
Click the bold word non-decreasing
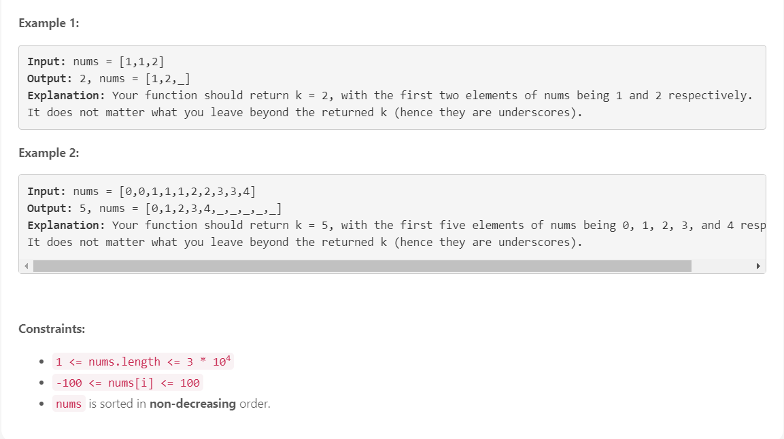point(192,404)
